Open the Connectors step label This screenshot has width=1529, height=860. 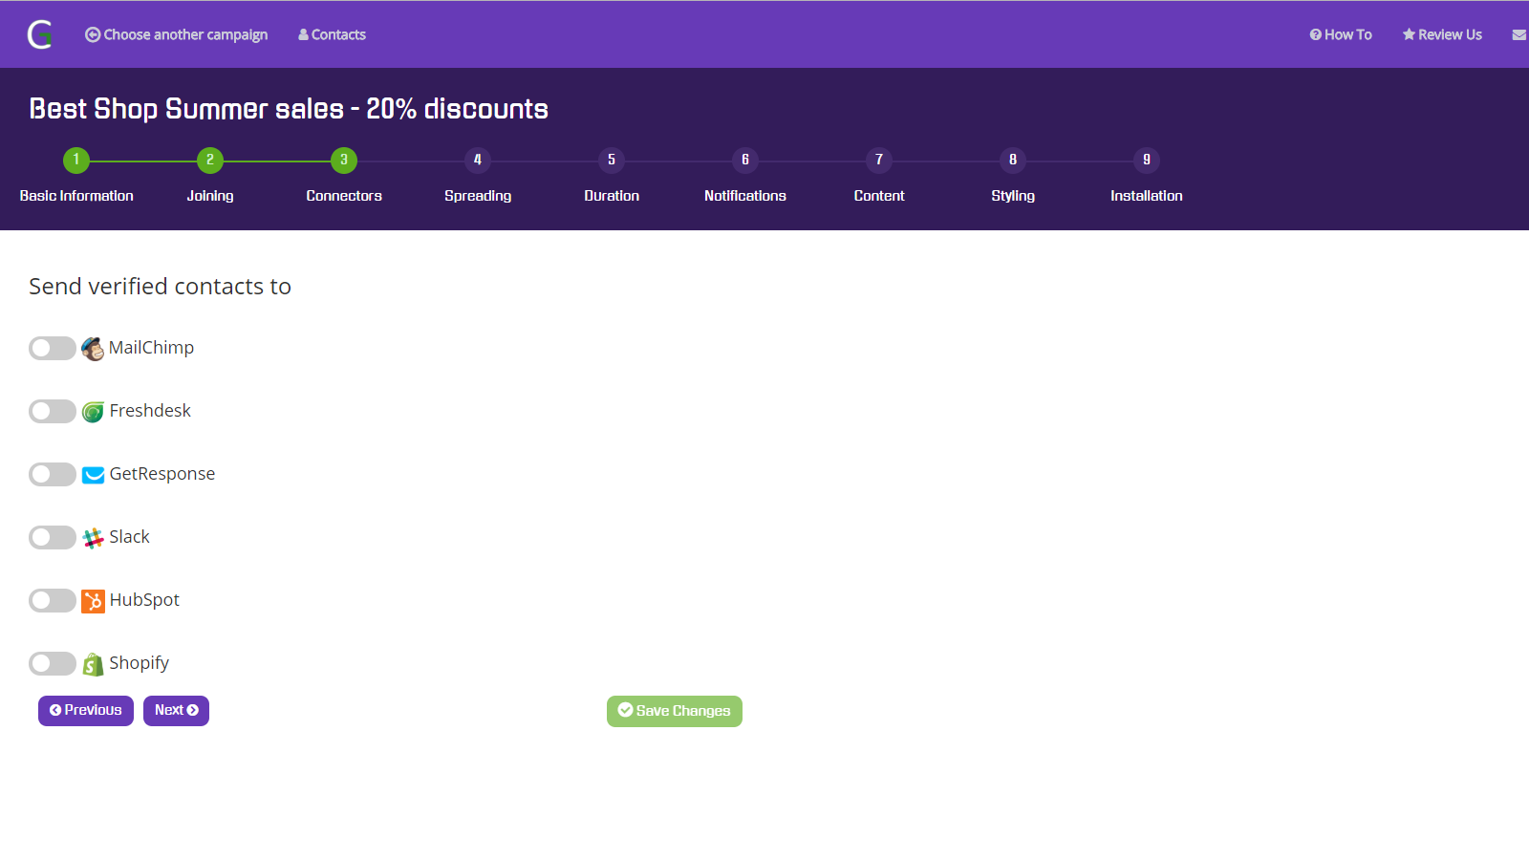(x=344, y=196)
